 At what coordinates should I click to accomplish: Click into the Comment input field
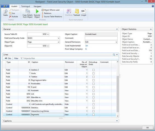(101, 38)
